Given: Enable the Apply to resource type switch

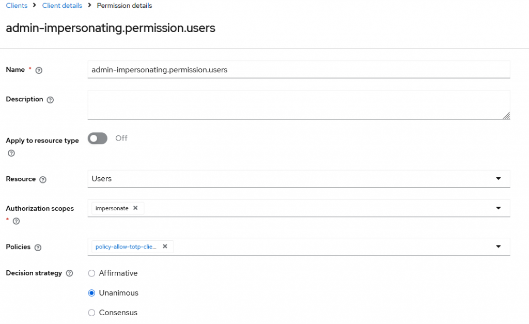Looking at the screenshot, I should [98, 138].
